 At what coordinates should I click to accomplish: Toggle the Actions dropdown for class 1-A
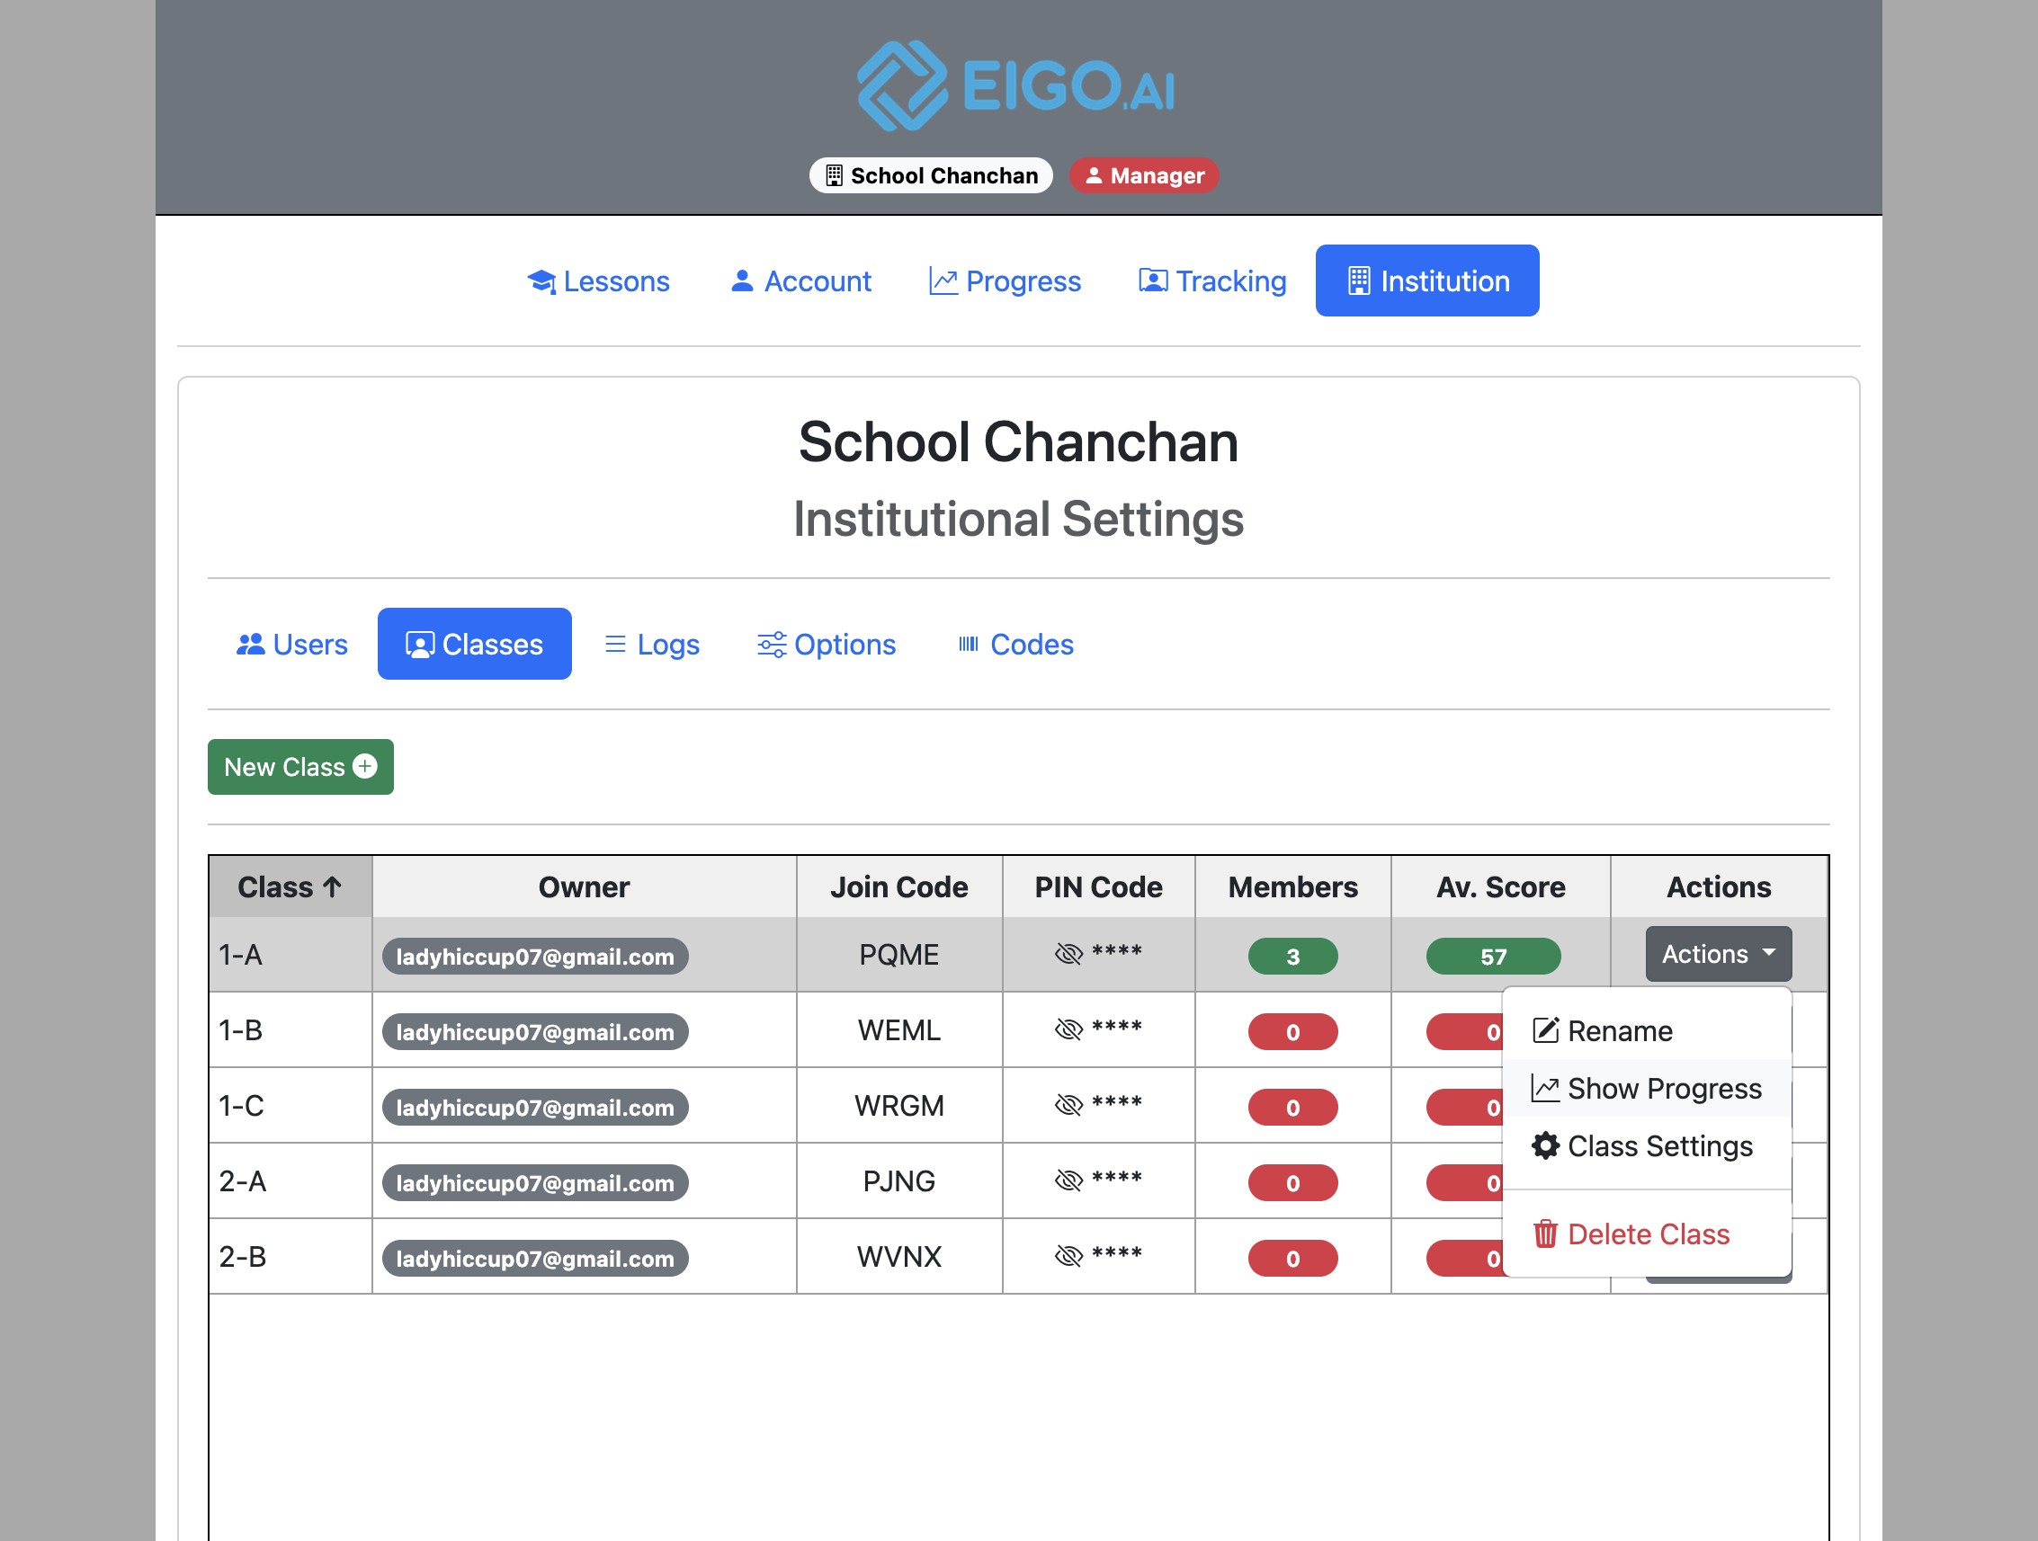pos(1719,953)
